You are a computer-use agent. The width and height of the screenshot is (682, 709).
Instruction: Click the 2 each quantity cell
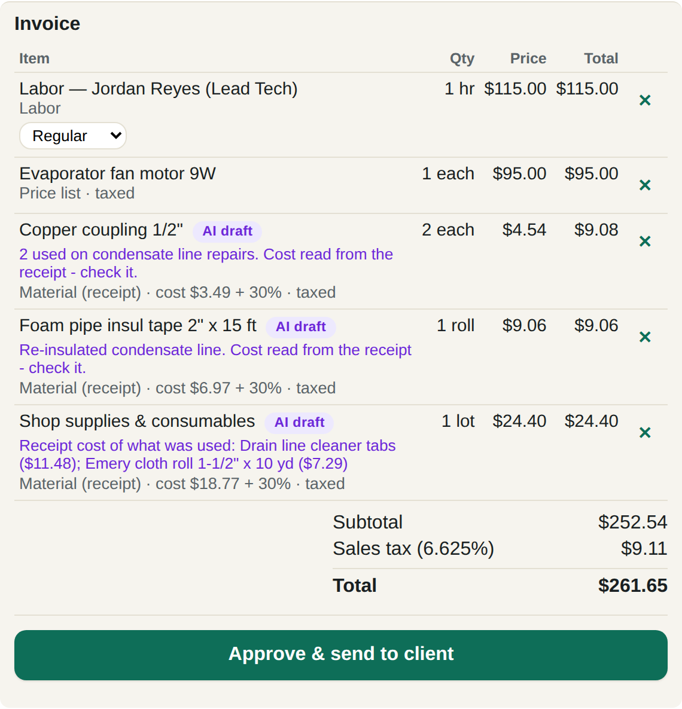(448, 230)
